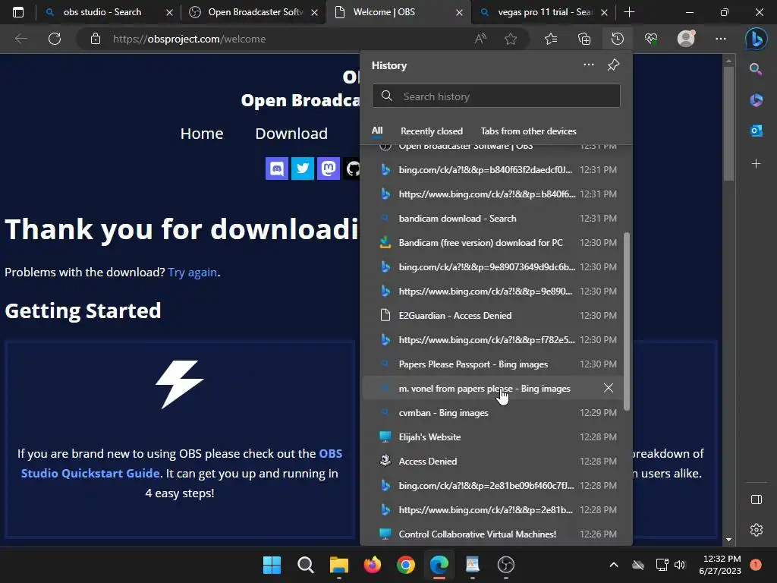Pin the History panel
Screen dimensions: 777x583
click(613, 65)
